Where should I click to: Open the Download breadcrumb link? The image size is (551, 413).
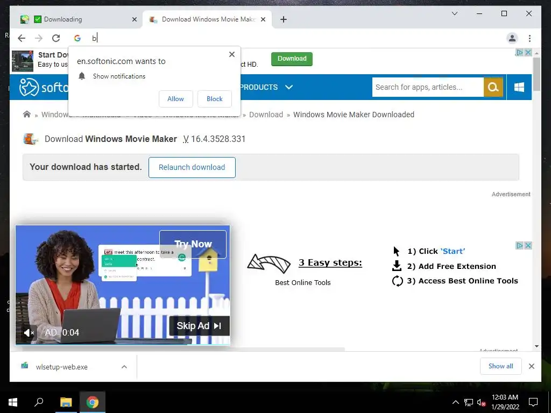coord(266,115)
